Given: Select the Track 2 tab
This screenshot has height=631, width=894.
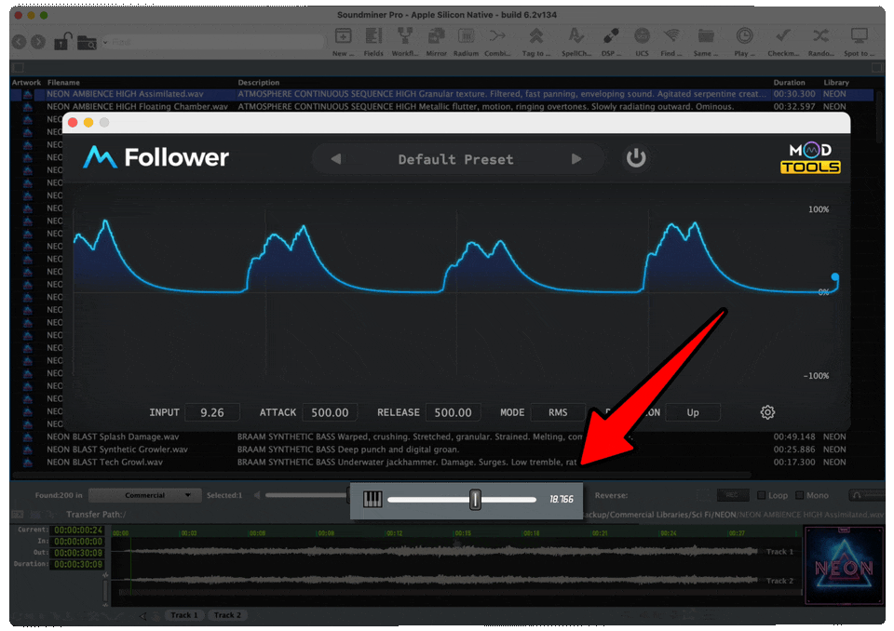Looking at the screenshot, I should (x=227, y=615).
